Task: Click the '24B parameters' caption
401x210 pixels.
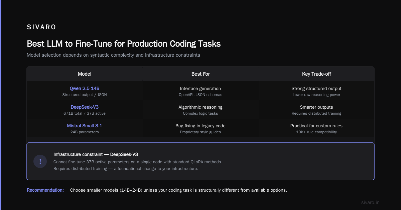Action: [x=85, y=132]
